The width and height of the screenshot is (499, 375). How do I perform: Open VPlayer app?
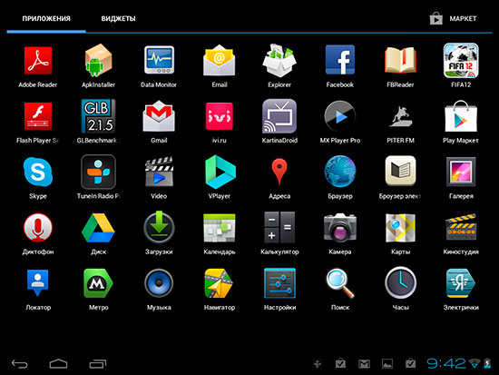pyautogui.click(x=220, y=172)
